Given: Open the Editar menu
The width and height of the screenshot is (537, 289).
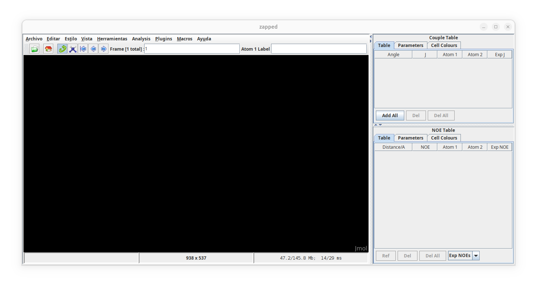Looking at the screenshot, I should 53,39.
